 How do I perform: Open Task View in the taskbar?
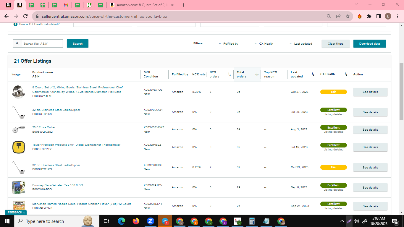click(107, 221)
